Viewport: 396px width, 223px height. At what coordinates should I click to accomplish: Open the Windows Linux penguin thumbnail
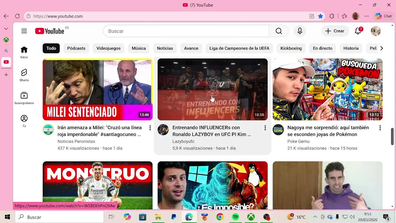[213, 185]
